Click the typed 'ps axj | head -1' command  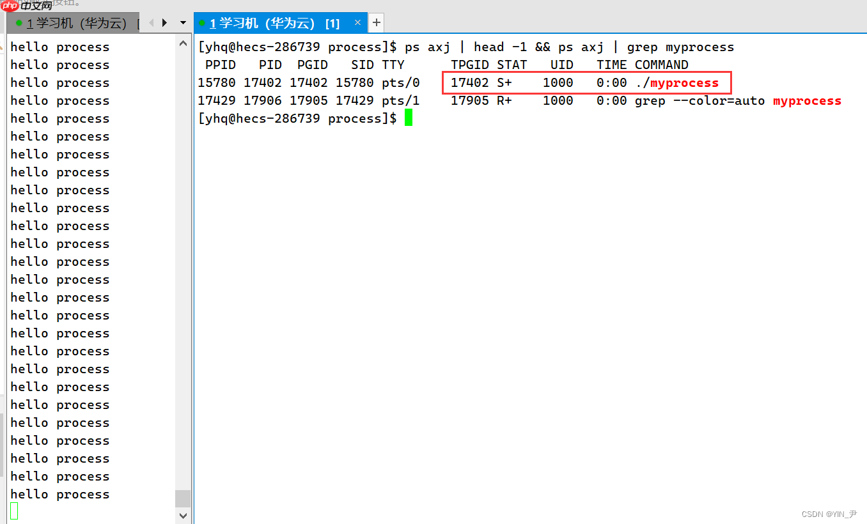coord(466,47)
